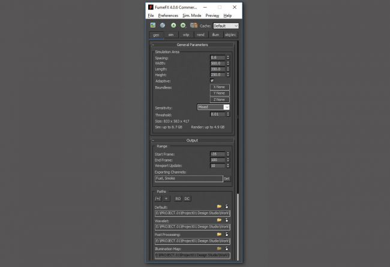
Task: Switch to the gen tab
Action: pos(156,35)
